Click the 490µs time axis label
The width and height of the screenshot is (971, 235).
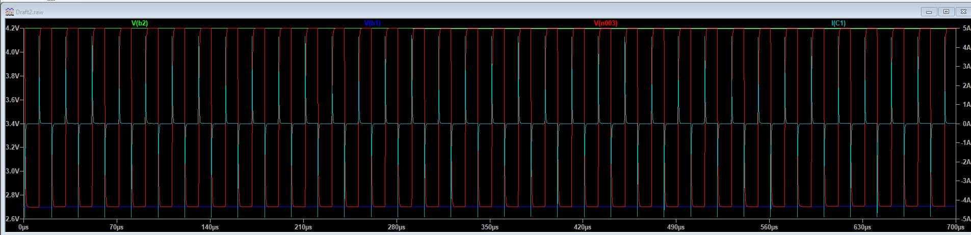pos(676,227)
